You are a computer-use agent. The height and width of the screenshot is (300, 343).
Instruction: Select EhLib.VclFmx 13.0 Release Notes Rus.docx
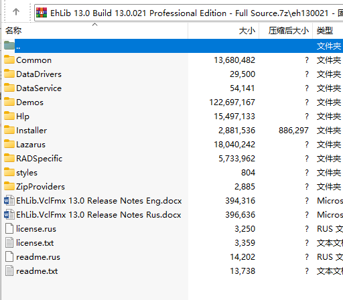pyautogui.click(x=98, y=215)
